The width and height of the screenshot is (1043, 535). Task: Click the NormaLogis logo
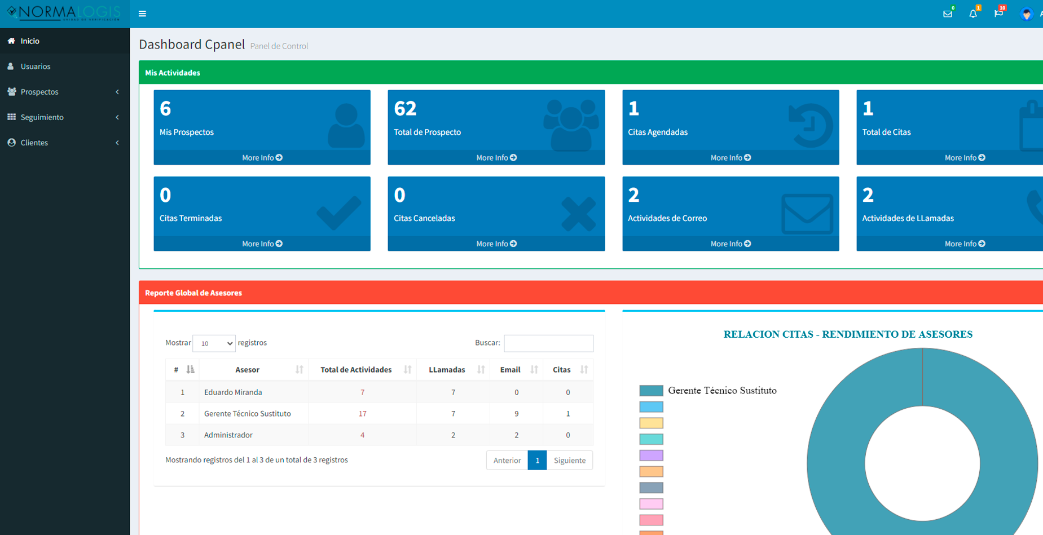pyautogui.click(x=64, y=13)
